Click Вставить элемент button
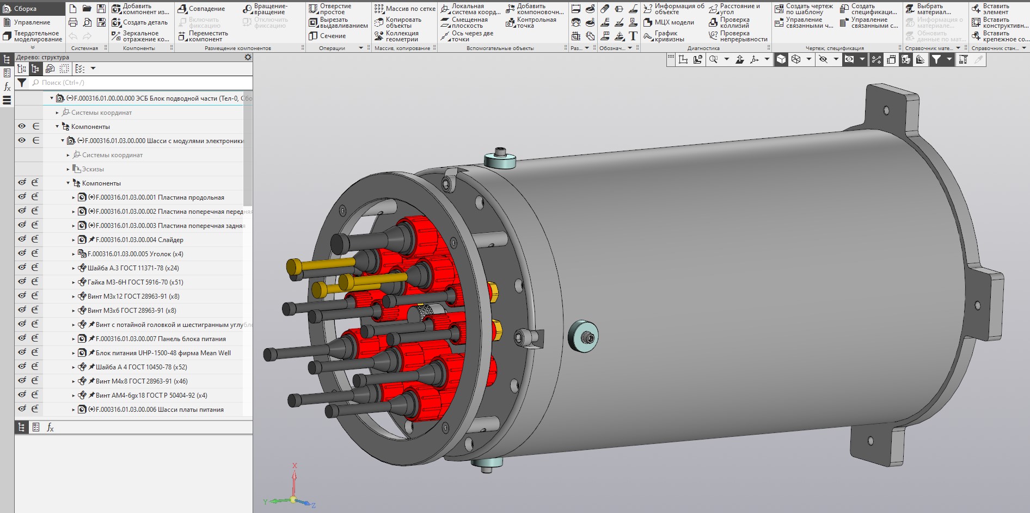Screen dimensions: 1030x513 click(990, 9)
